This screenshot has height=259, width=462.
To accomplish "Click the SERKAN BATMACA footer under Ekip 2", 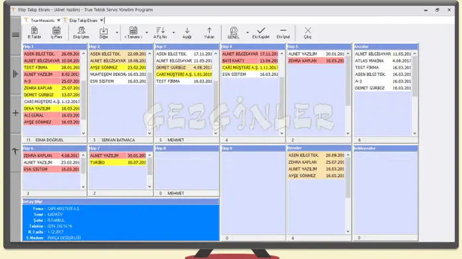I will click(118, 140).
